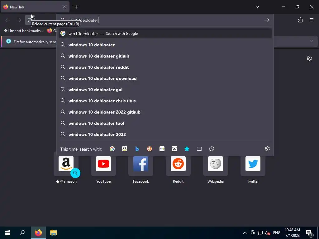
Task: Choose suggestion "windows 10 debloater 2022 github"
Action: (x=165, y=112)
